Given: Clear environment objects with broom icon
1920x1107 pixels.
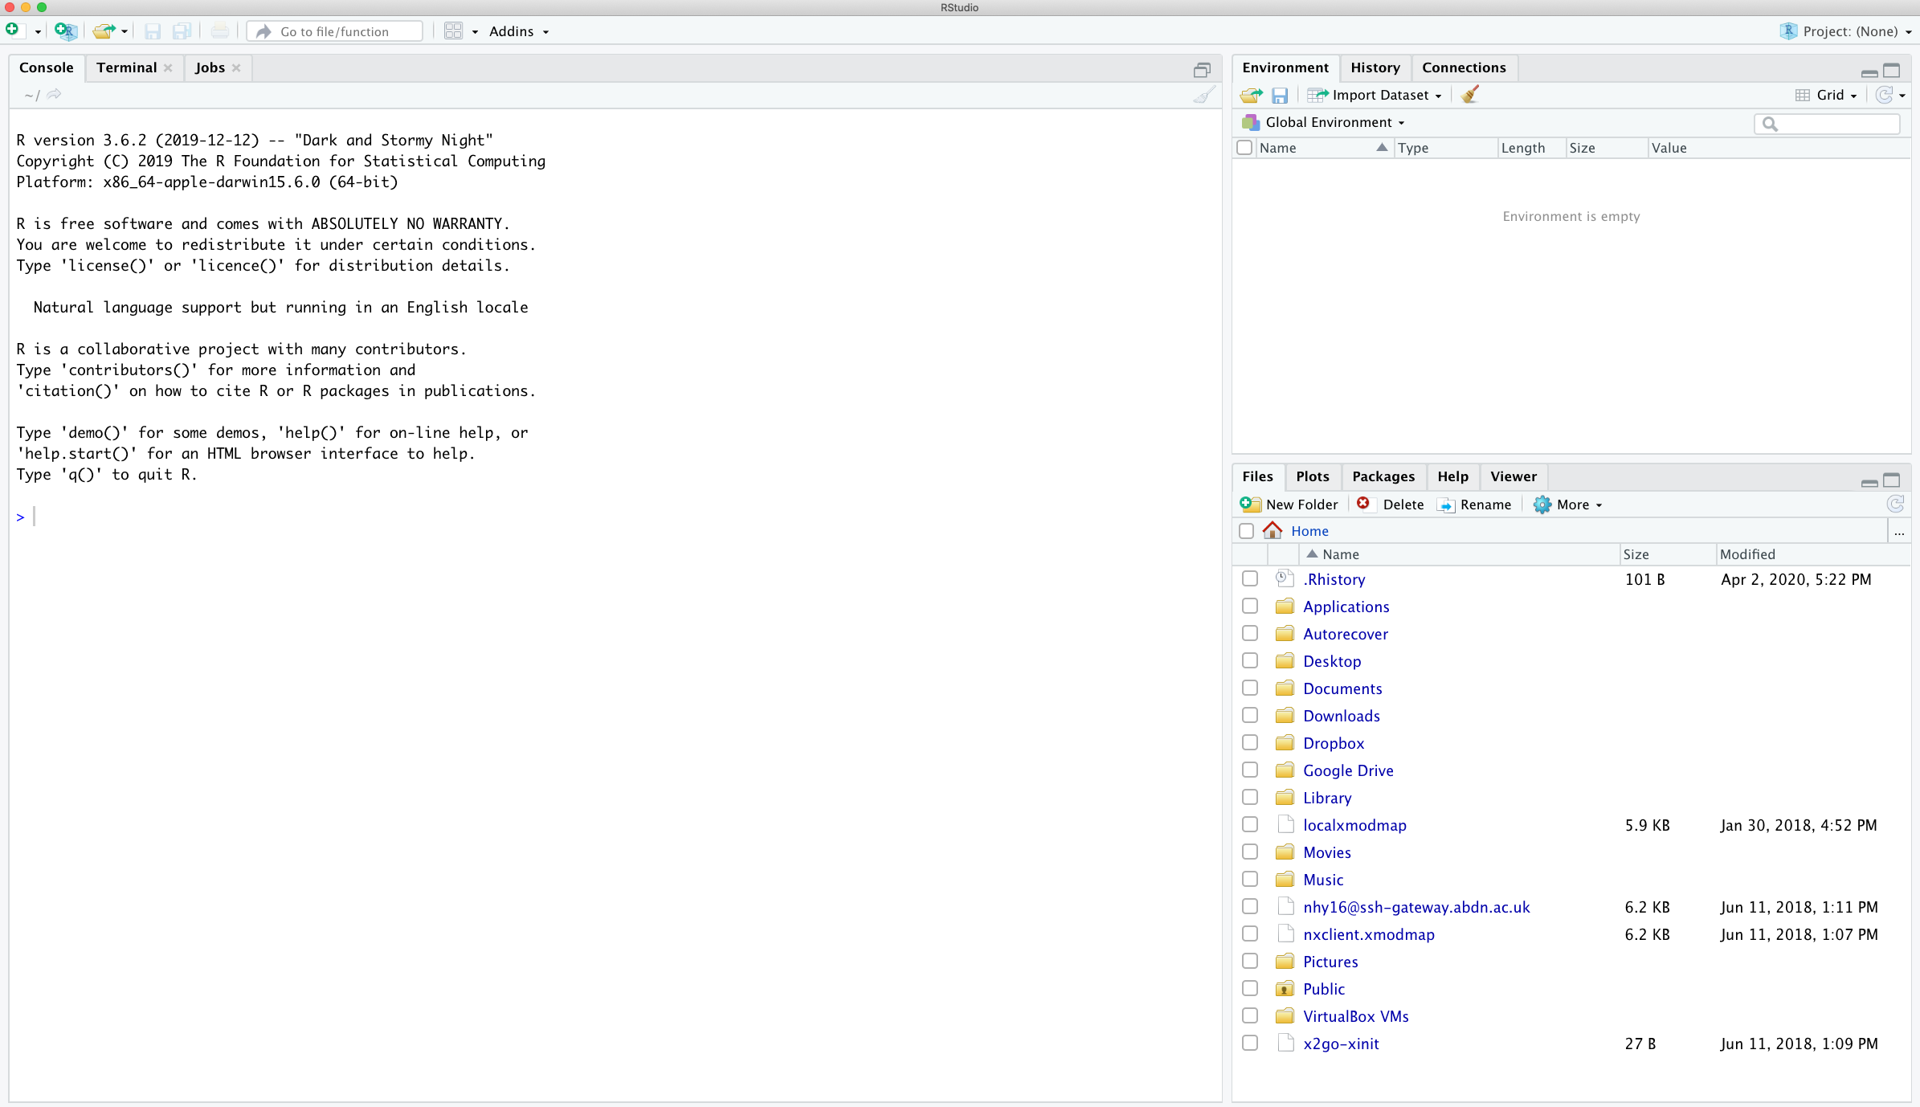Looking at the screenshot, I should pyautogui.click(x=1470, y=95).
